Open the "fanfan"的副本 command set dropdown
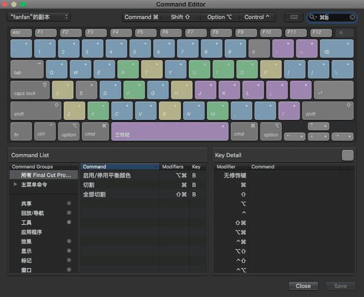Screen dimensions: 364x297 (39, 17)
